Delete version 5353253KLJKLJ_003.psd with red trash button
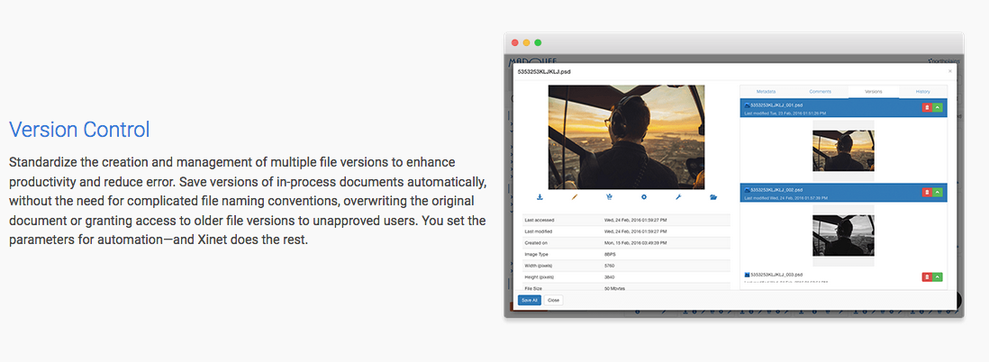Screen dimensions: 989x362 click(927, 276)
